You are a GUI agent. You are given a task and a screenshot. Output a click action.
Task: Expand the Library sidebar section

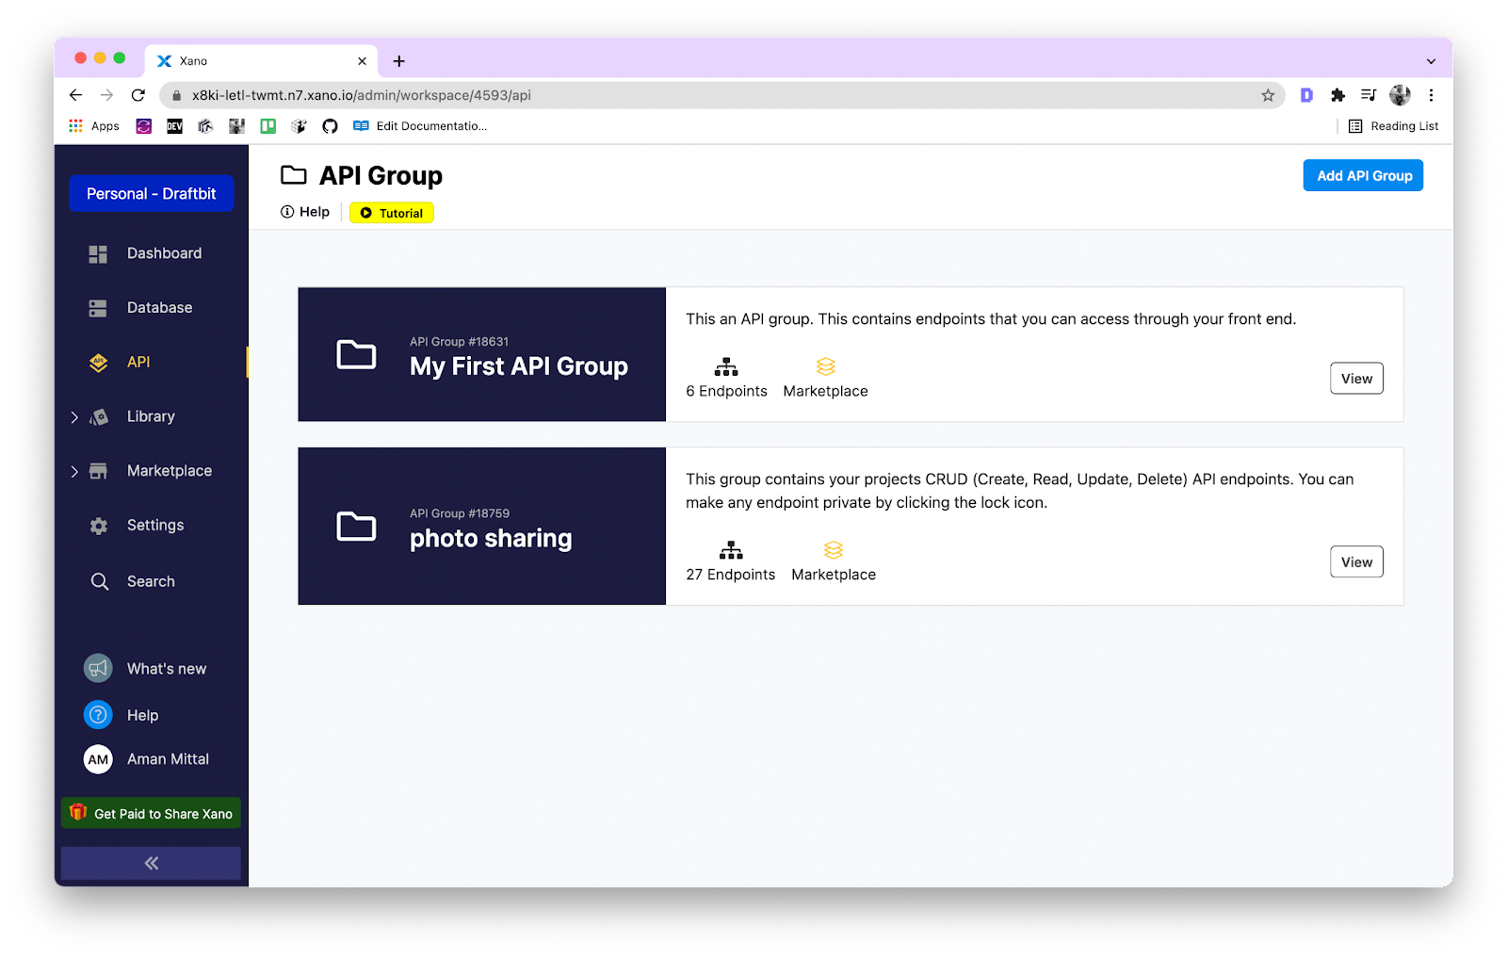pos(75,416)
